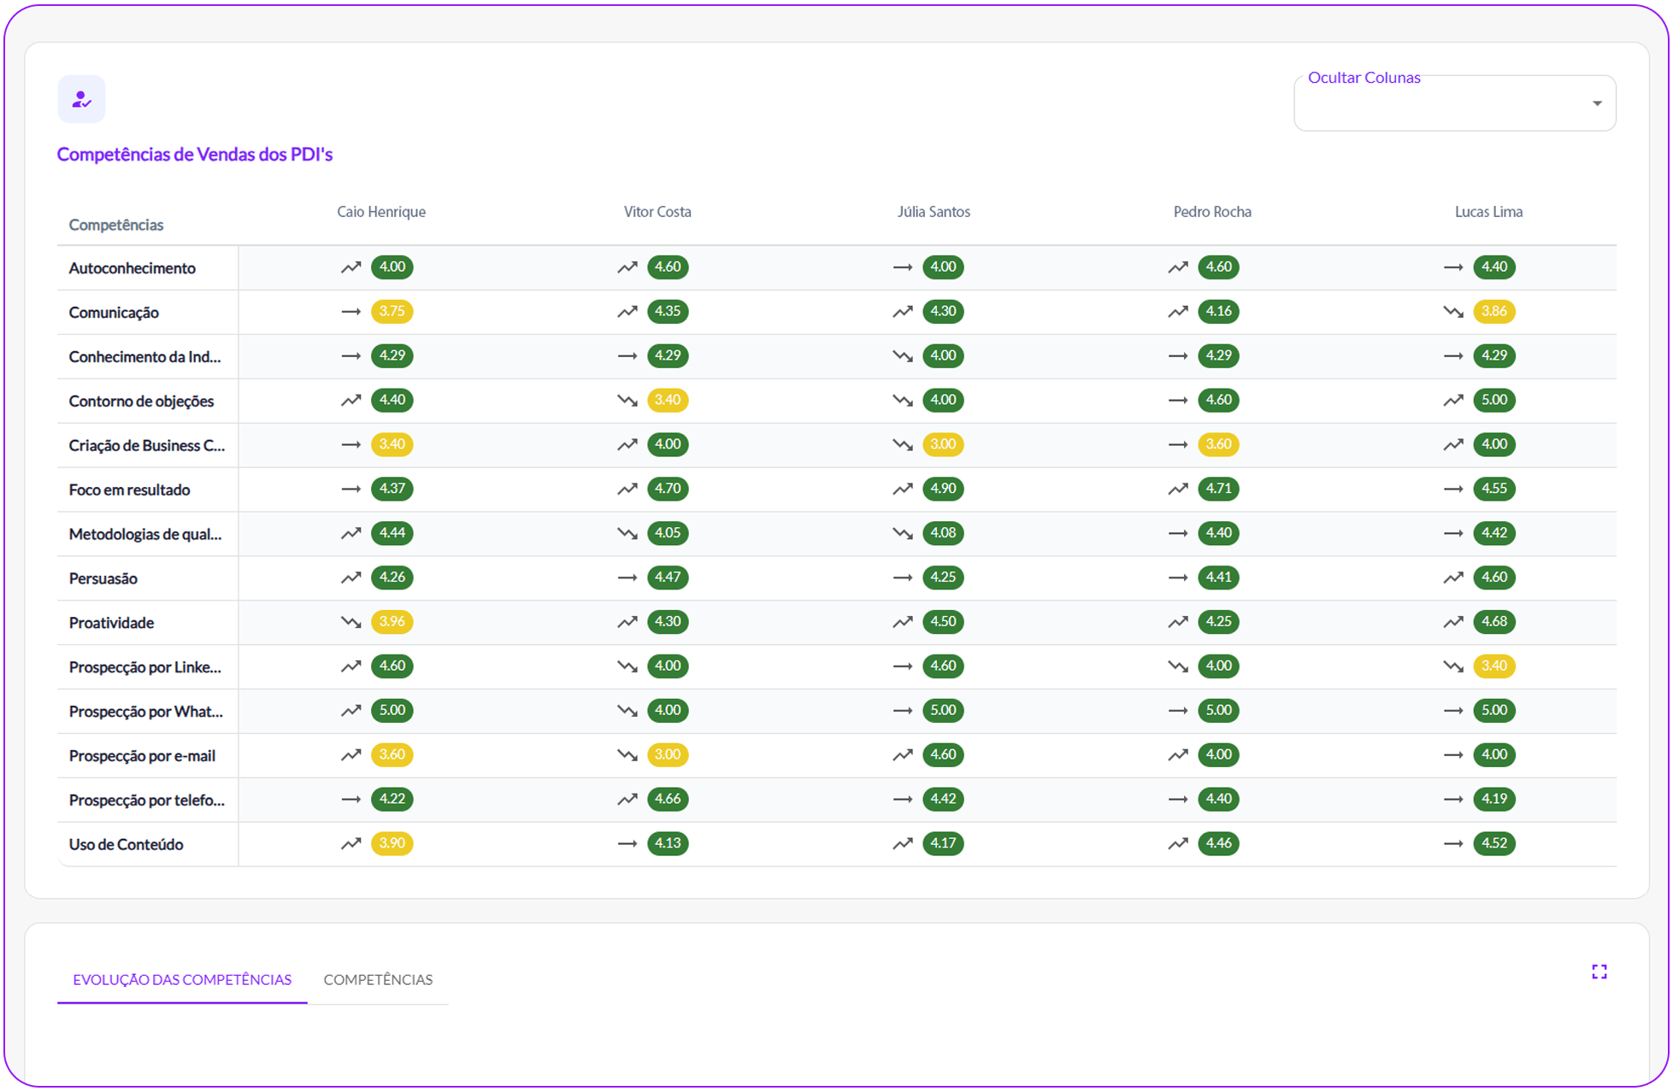Click Vitor Costa's upward trend icon for Autoconhecimento
Image resolution: width=1673 pixels, height=1091 pixels.
pyautogui.click(x=627, y=267)
